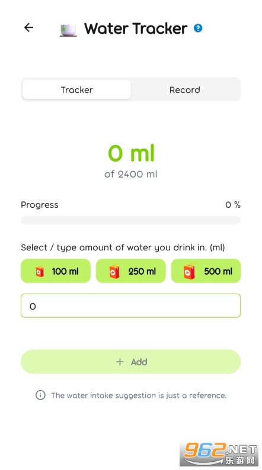Click the Add button
Screen dimensions: 262x470
tap(130, 362)
